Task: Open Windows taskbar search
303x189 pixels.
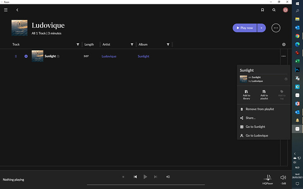Action: (297, 11)
